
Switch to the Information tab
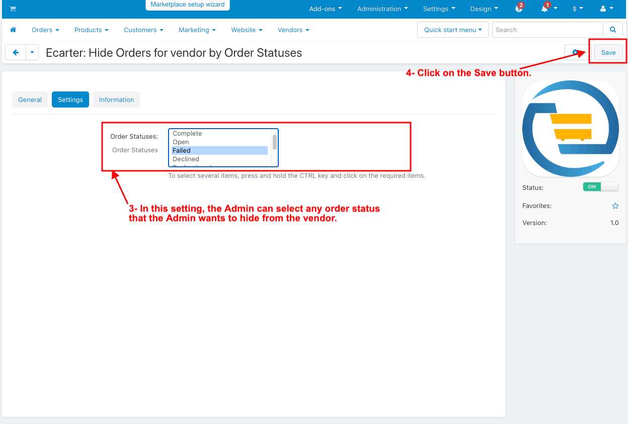coord(116,99)
